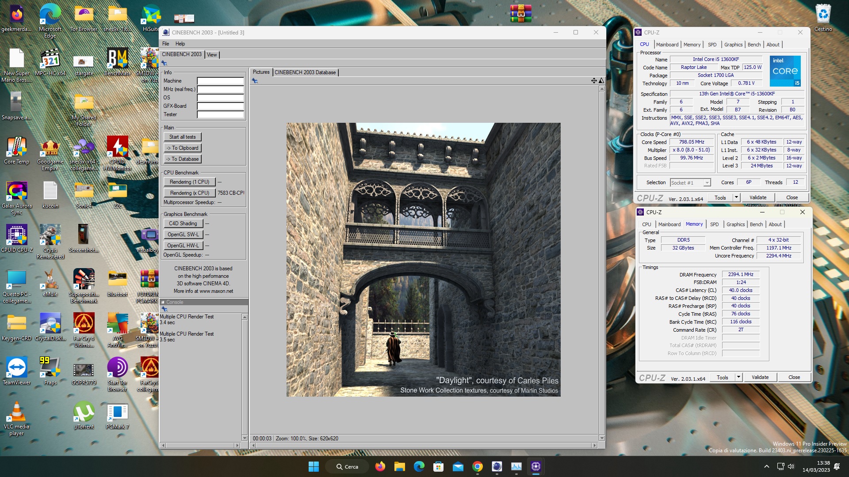The height and width of the screenshot is (477, 849).
Task: Start the OpenGL HW-L test
Action: click(x=183, y=246)
